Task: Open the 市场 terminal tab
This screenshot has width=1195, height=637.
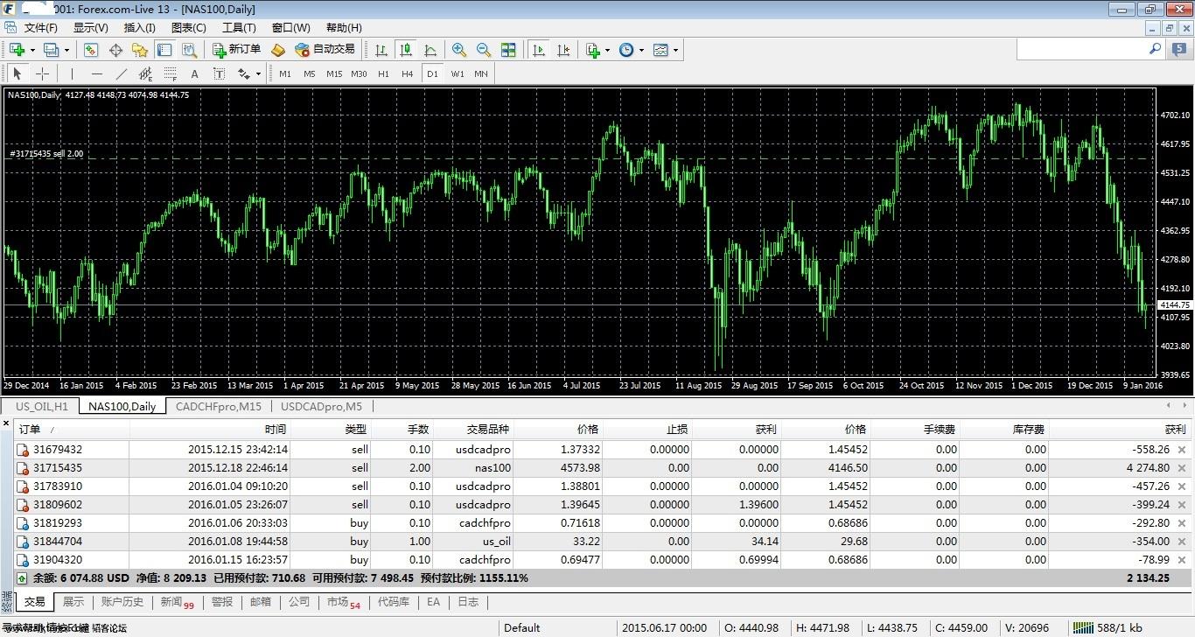Action: [343, 602]
